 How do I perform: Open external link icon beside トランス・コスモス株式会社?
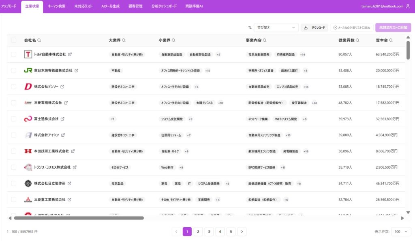[x=75, y=167]
